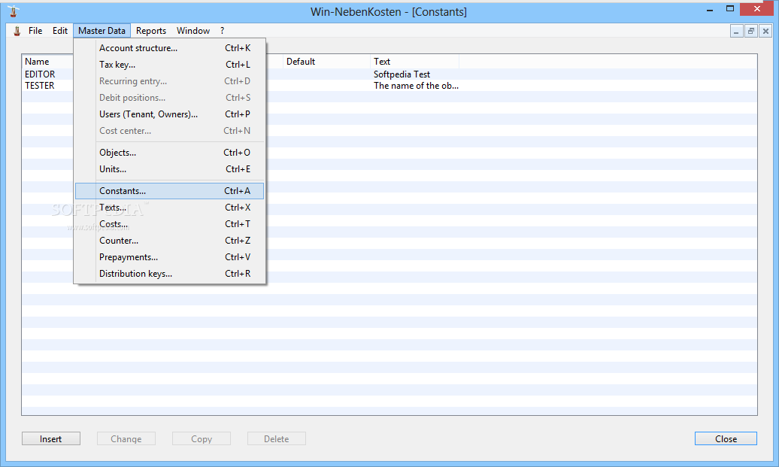Collapse the Master Data menu

[102, 31]
